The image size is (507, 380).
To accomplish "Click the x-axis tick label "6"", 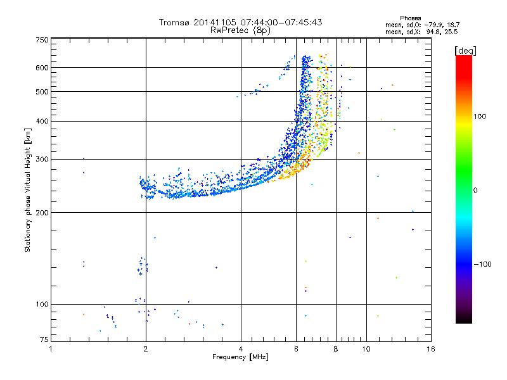I will (296, 349).
